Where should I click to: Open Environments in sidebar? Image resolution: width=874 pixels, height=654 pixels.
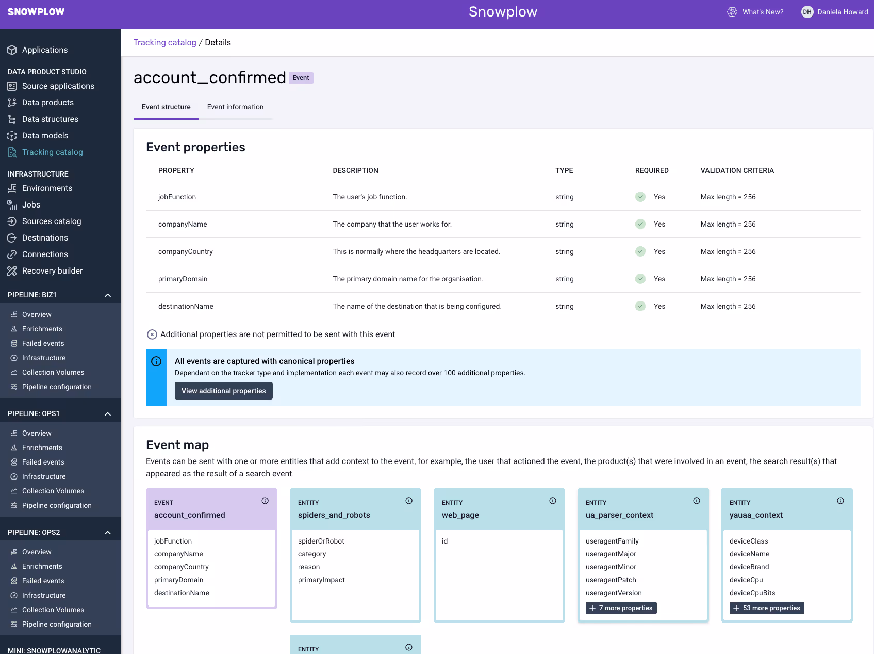tap(47, 188)
